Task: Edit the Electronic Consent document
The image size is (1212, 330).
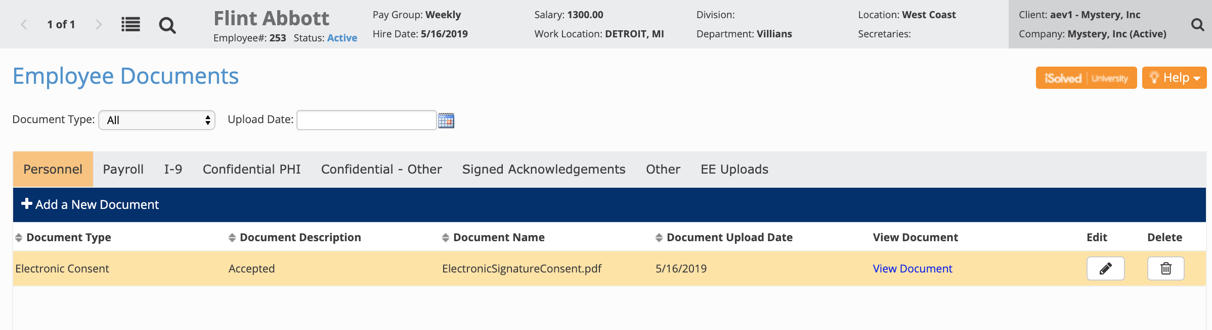Action: coord(1105,268)
